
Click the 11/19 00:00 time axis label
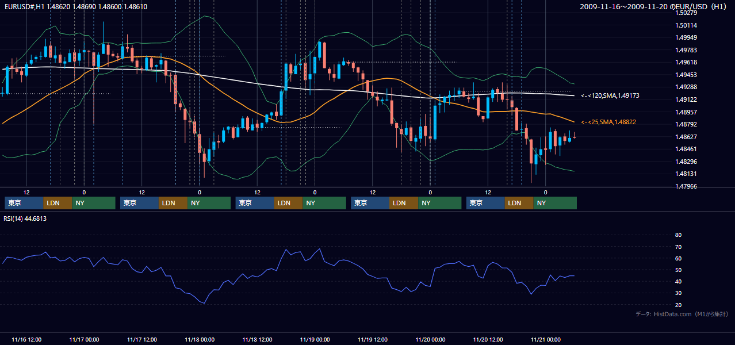[315, 339]
